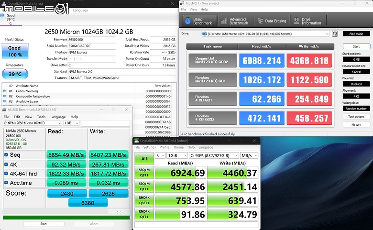The height and width of the screenshot is (230, 373).
Task: Click the FILE mode button in TxBENCH
Action: (356, 34)
